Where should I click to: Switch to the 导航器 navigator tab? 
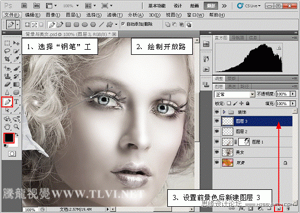(238, 38)
